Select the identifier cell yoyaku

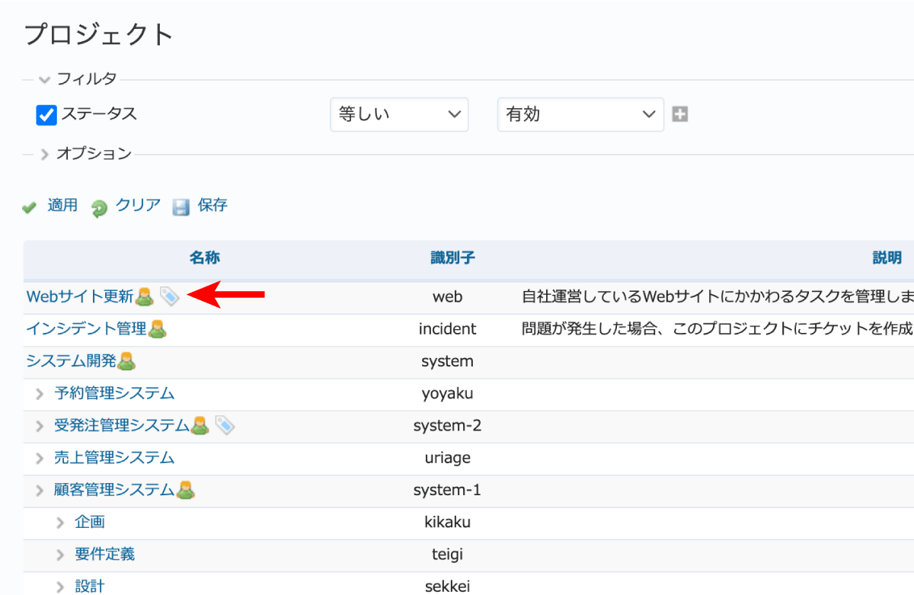pos(448,393)
